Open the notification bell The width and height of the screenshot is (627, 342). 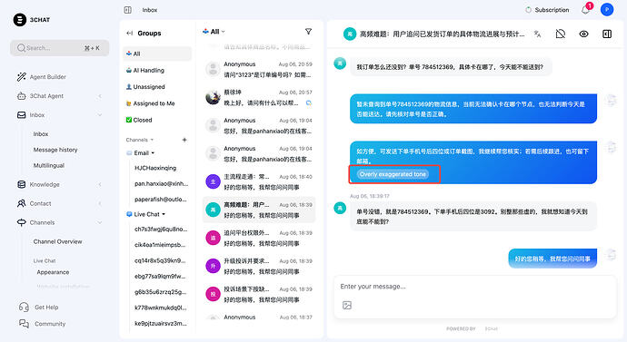585,10
